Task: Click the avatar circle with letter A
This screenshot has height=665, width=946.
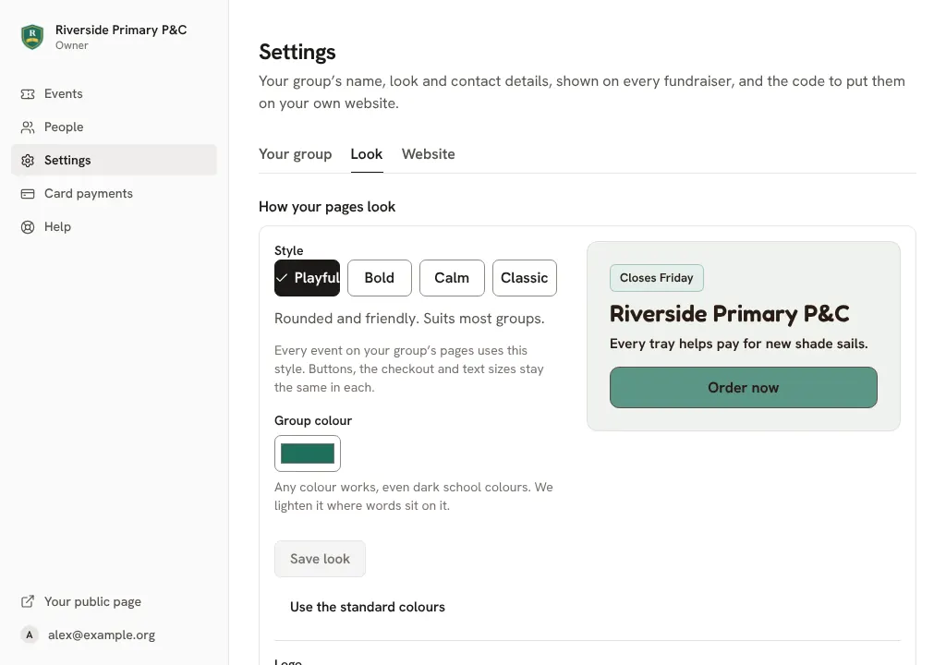Action: click(29, 635)
